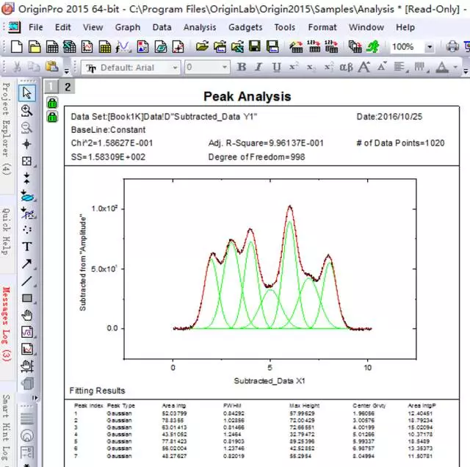
Task: Select the Rectangle tool
Action: pos(27,298)
